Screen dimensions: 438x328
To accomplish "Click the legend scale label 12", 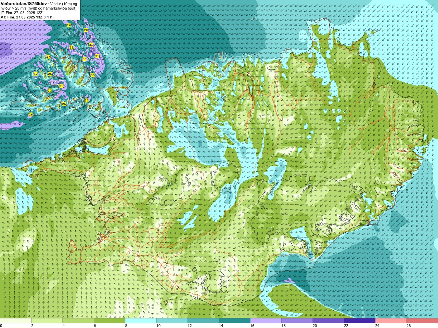I will [190, 326].
